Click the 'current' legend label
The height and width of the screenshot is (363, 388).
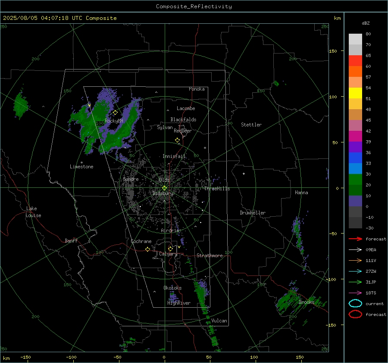pos(375,303)
